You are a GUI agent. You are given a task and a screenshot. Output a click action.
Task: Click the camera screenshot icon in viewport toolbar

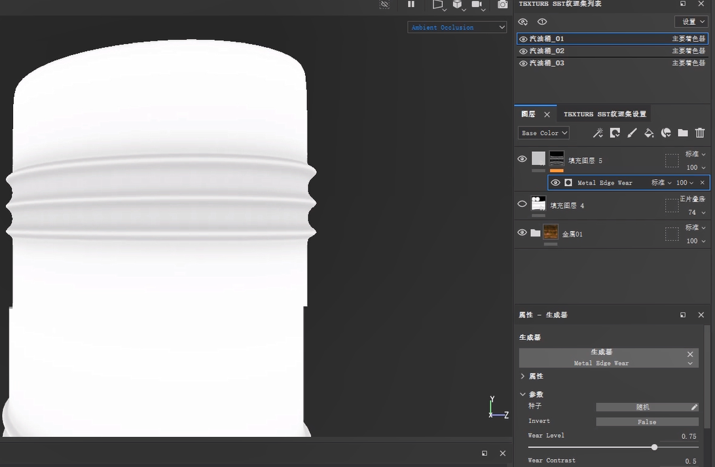tap(502, 5)
